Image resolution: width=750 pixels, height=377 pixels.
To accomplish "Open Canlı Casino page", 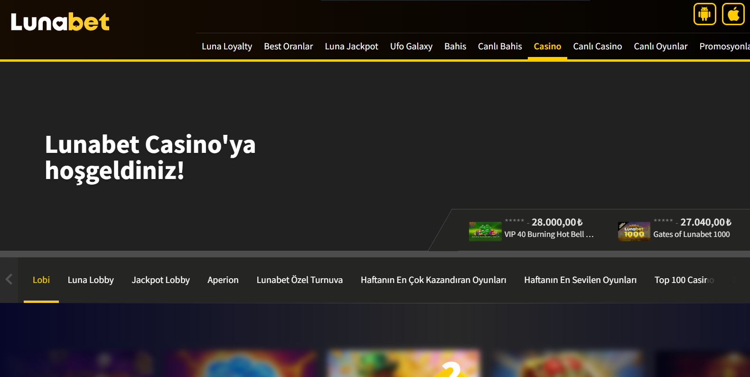I will [x=598, y=47].
